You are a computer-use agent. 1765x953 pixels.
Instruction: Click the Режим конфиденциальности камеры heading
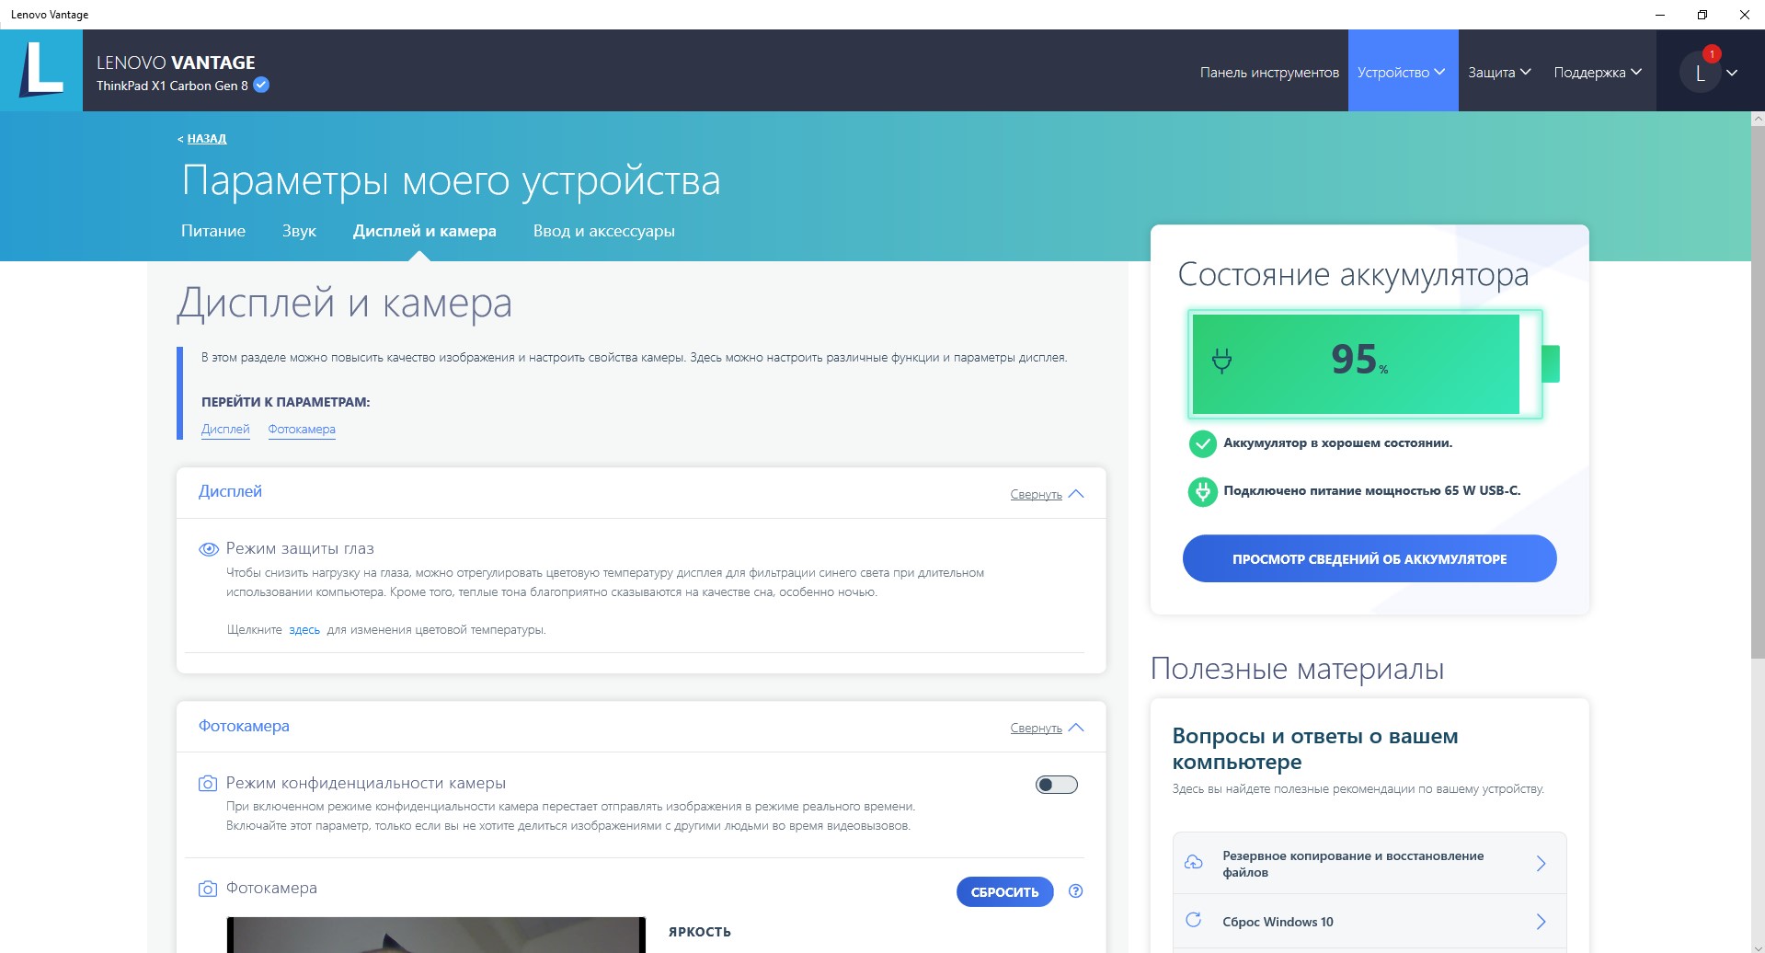coord(366,784)
